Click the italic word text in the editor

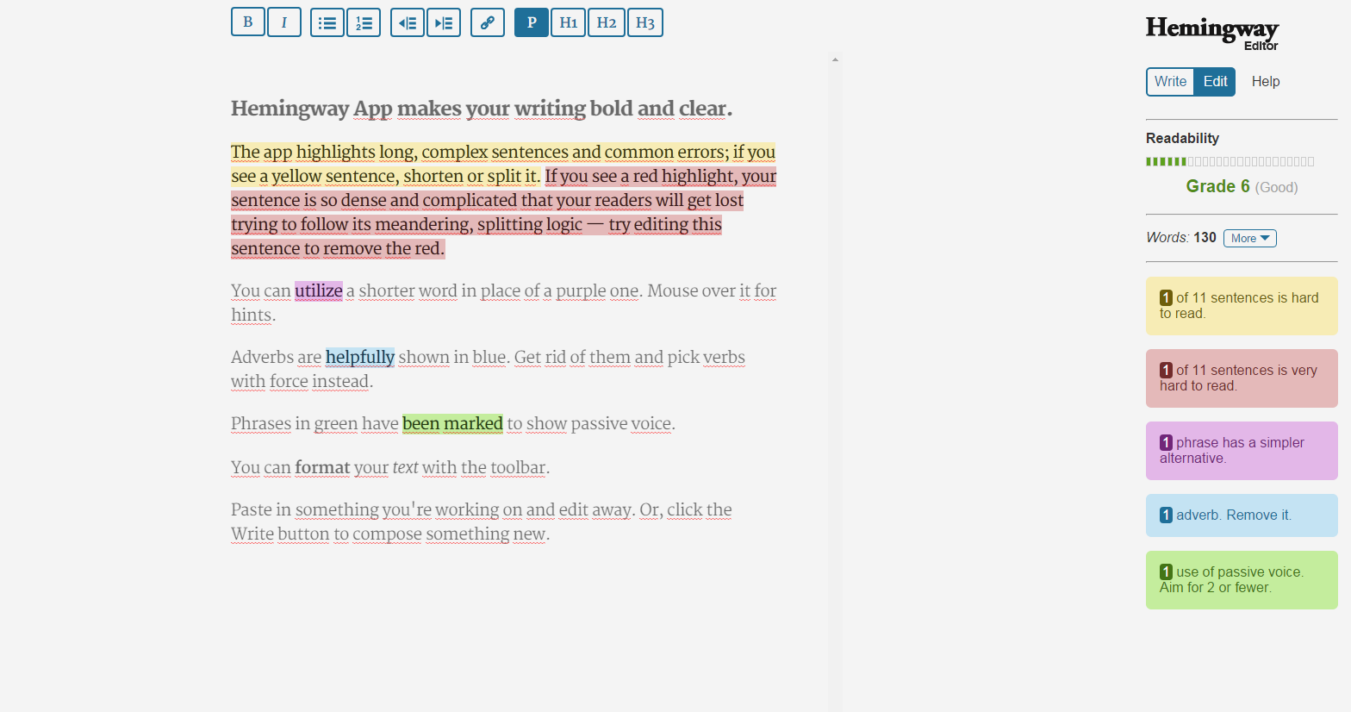405,467
